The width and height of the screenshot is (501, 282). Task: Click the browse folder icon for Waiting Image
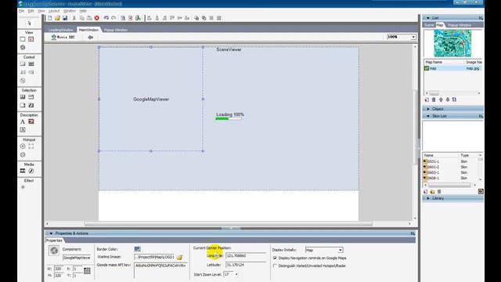tap(179, 258)
